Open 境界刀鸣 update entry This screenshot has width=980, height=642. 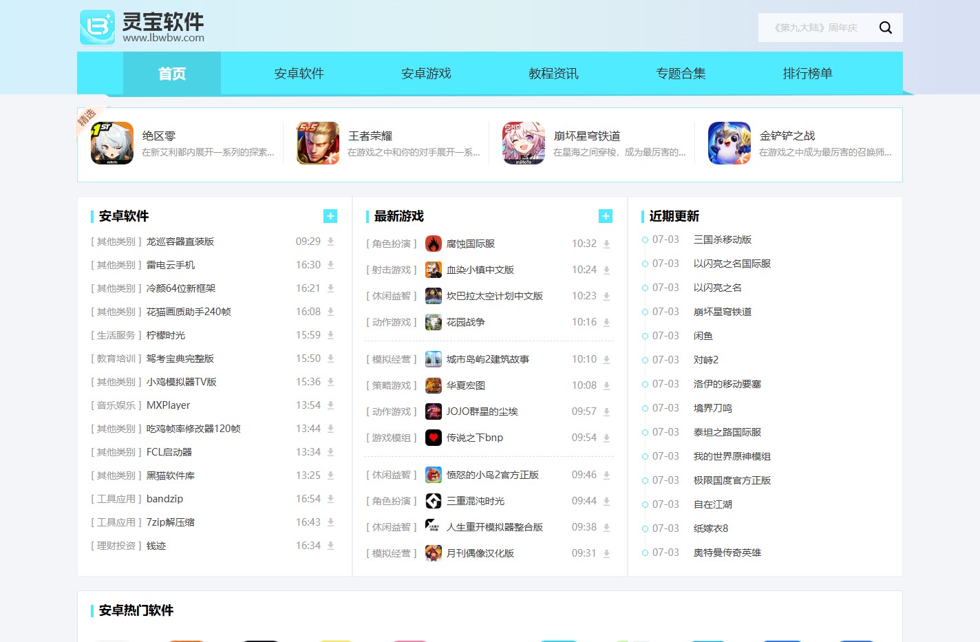[x=713, y=408]
